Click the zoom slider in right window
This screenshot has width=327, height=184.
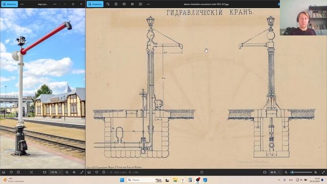[x=301, y=172]
